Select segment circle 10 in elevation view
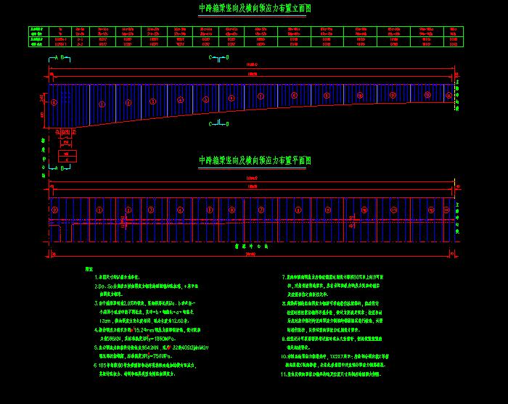 pyautogui.click(x=360, y=95)
